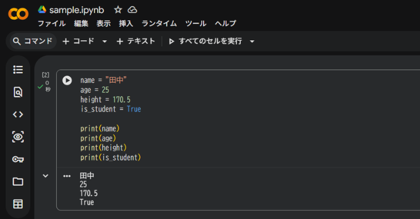420x219 pixels.
Task: Open the code snippets sidebar icon
Action: point(18,115)
